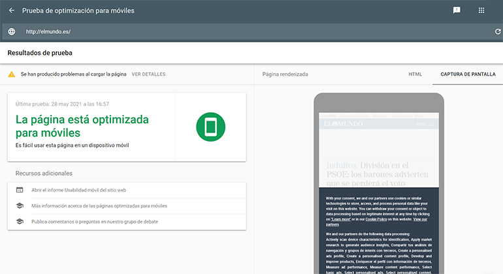Click the green mobile phone icon
Screen dimensions: 503x274
click(210, 127)
